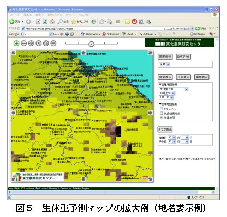Viewport: 227px width, 217px height.
Task: Click the インターネット zone status bar indicator
Action: tap(196, 197)
